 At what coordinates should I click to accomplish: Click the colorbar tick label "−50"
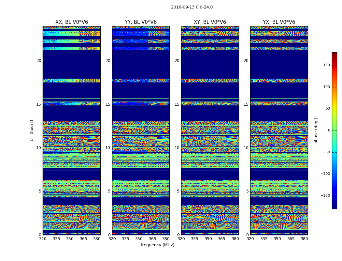click(x=326, y=152)
